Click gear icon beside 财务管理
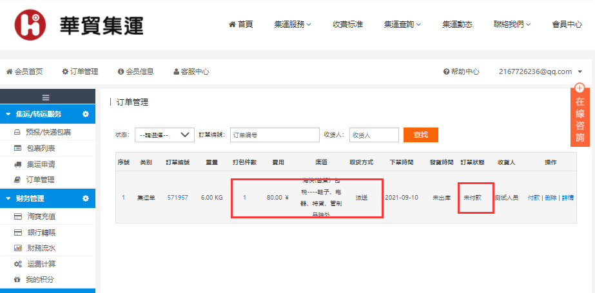This screenshot has height=293, width=595. point(86,198)
